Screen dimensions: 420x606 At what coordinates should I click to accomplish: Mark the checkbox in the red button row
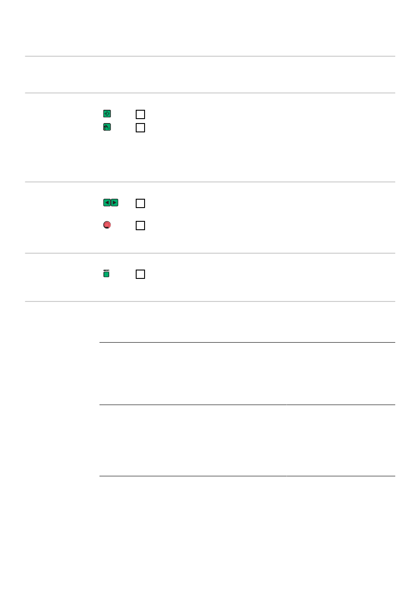click(x=140, y=225)
